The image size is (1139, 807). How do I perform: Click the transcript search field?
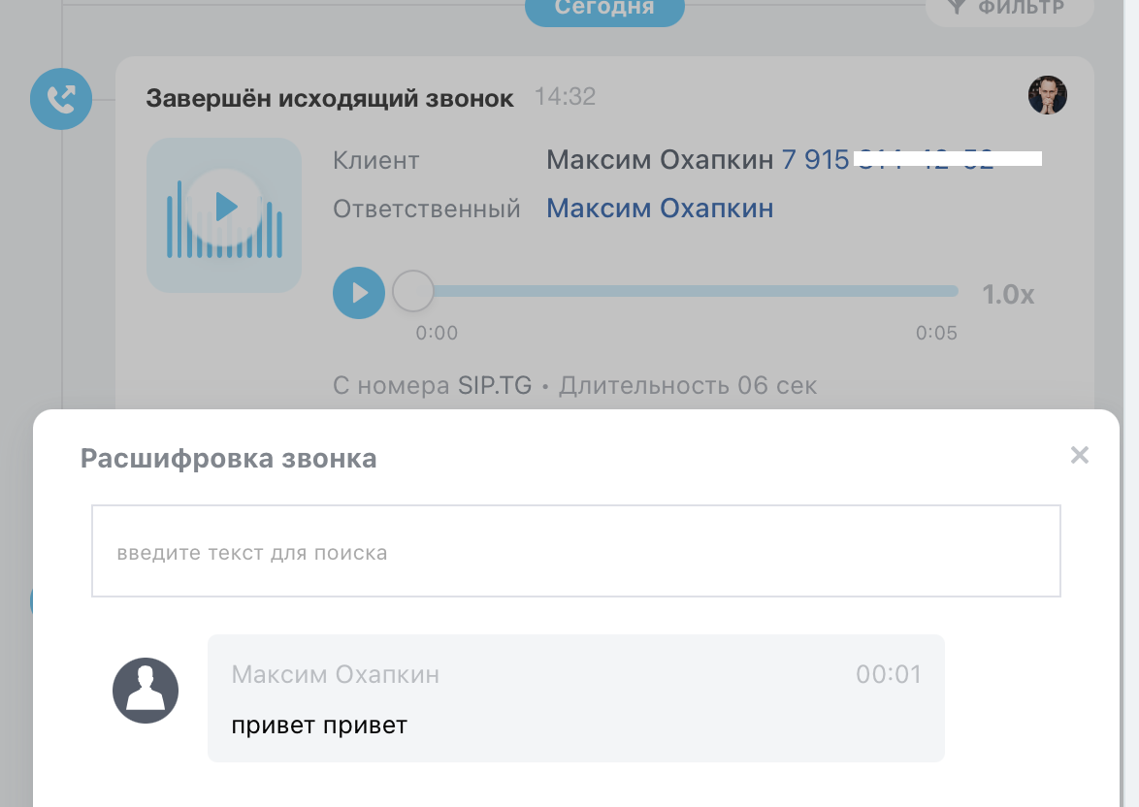(x=576, y=551)
